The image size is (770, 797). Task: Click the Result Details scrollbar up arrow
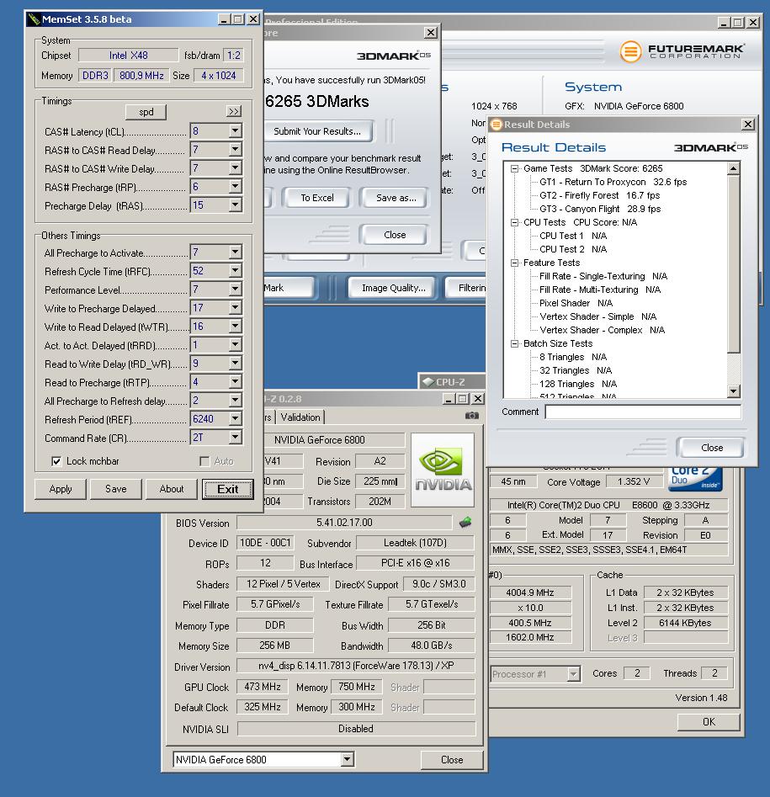coord(734,168)
